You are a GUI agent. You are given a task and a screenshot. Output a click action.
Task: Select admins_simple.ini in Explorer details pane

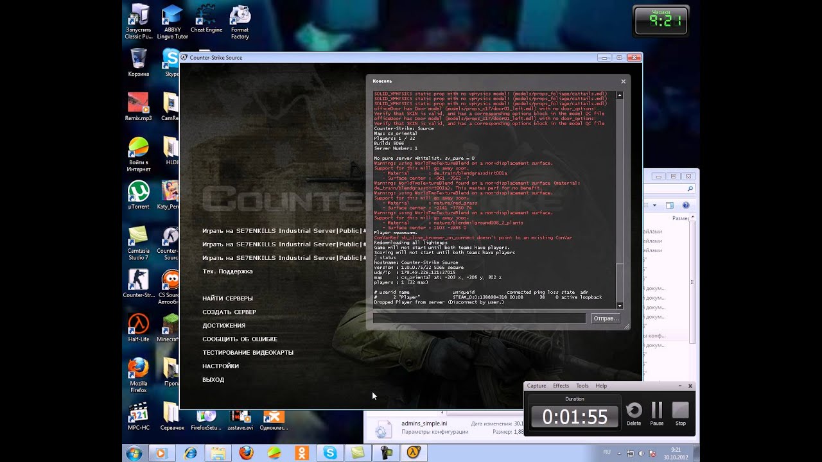(424, 424)
